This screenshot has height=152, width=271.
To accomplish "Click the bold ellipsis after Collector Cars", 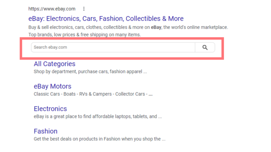I will click(151, 94).
